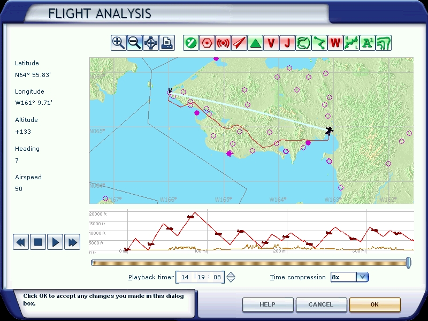Click the seconds field showing 08
Screen dimensions: 428x321
(x=217, y=277)
